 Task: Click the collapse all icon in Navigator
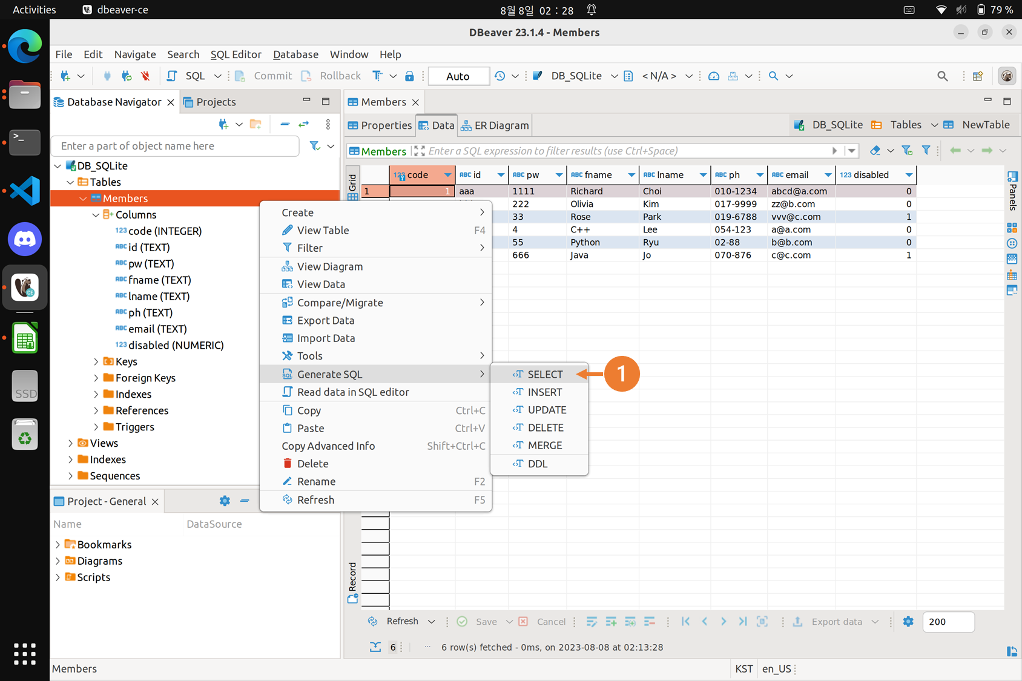click(285, 124)
